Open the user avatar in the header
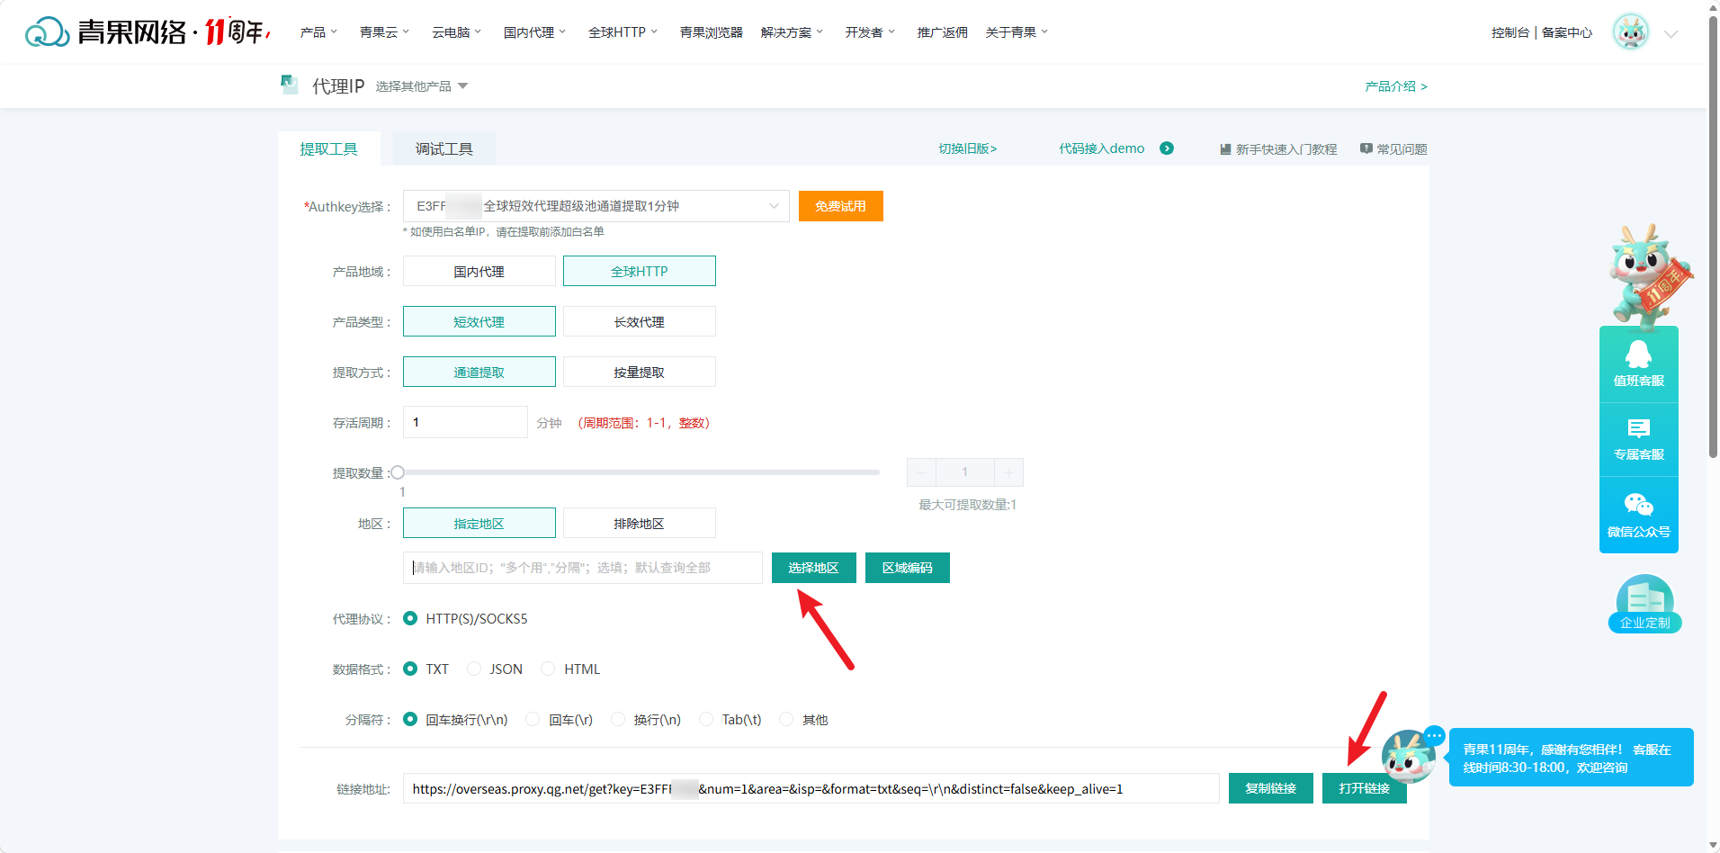The image size is (1720, 853). coord(1630,32)
